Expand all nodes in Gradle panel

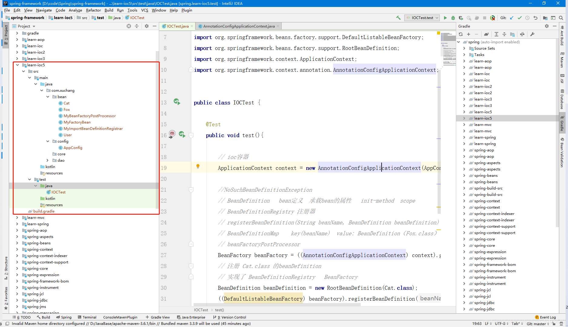[496, 34]
